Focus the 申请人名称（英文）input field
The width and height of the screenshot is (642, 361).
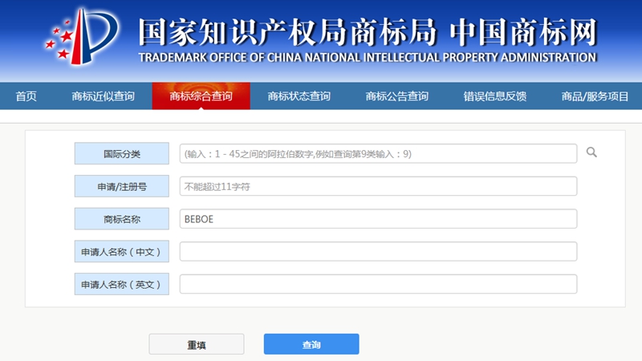[378, 284]
